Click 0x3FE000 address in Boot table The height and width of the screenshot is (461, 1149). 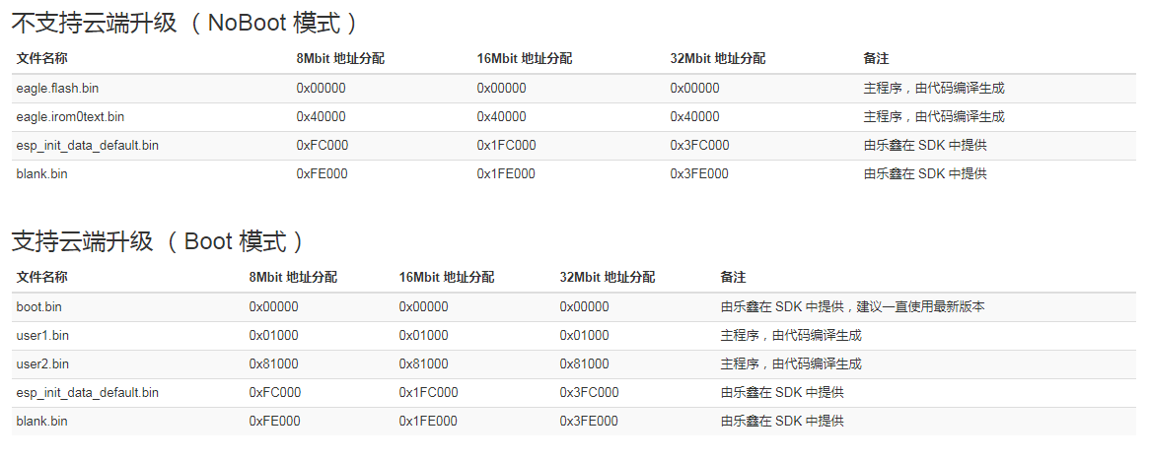(589, 422)
